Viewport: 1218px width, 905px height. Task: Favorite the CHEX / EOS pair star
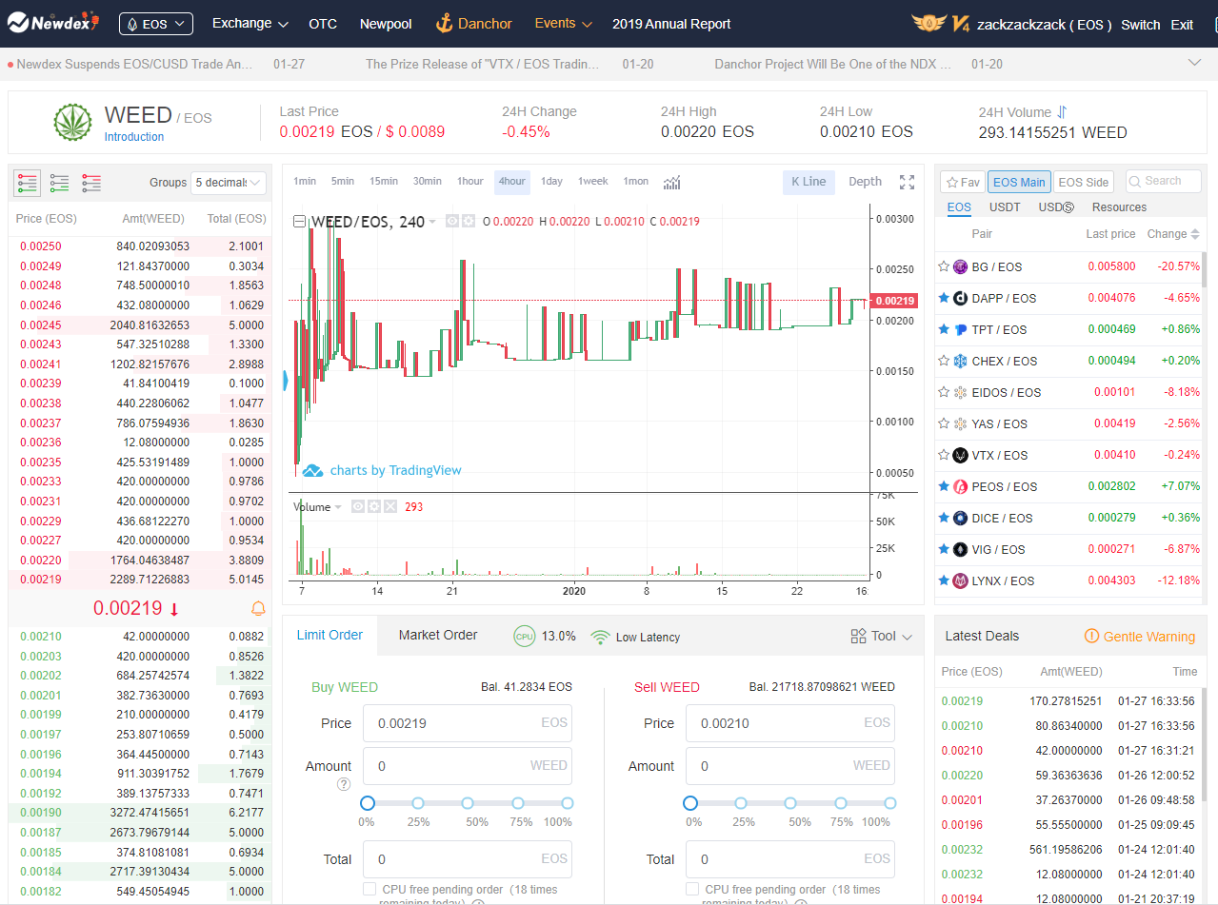944,361
